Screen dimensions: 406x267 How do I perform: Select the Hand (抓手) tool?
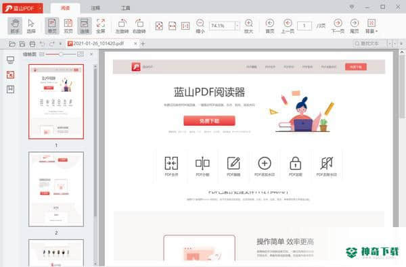15,26
